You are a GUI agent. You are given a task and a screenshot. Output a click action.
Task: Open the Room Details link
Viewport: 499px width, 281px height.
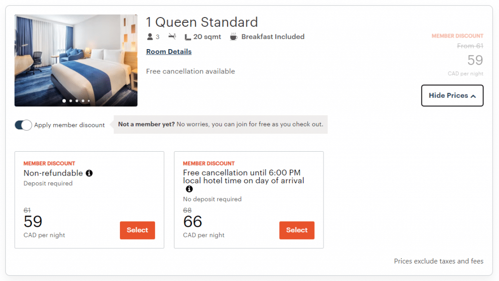(169, 51)
